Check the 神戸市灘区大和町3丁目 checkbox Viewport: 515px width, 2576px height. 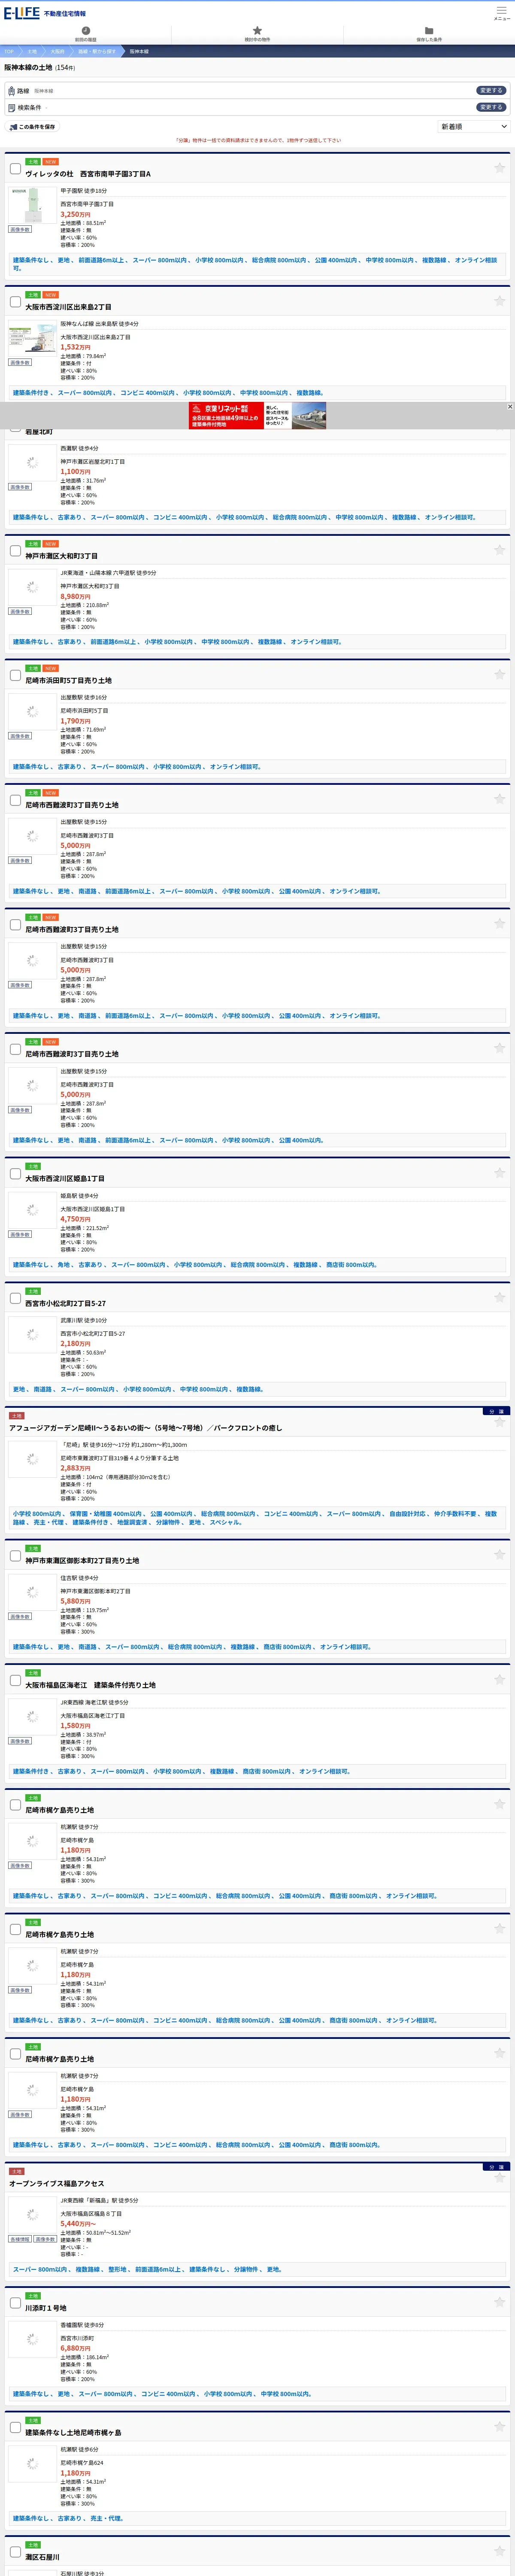15,550
